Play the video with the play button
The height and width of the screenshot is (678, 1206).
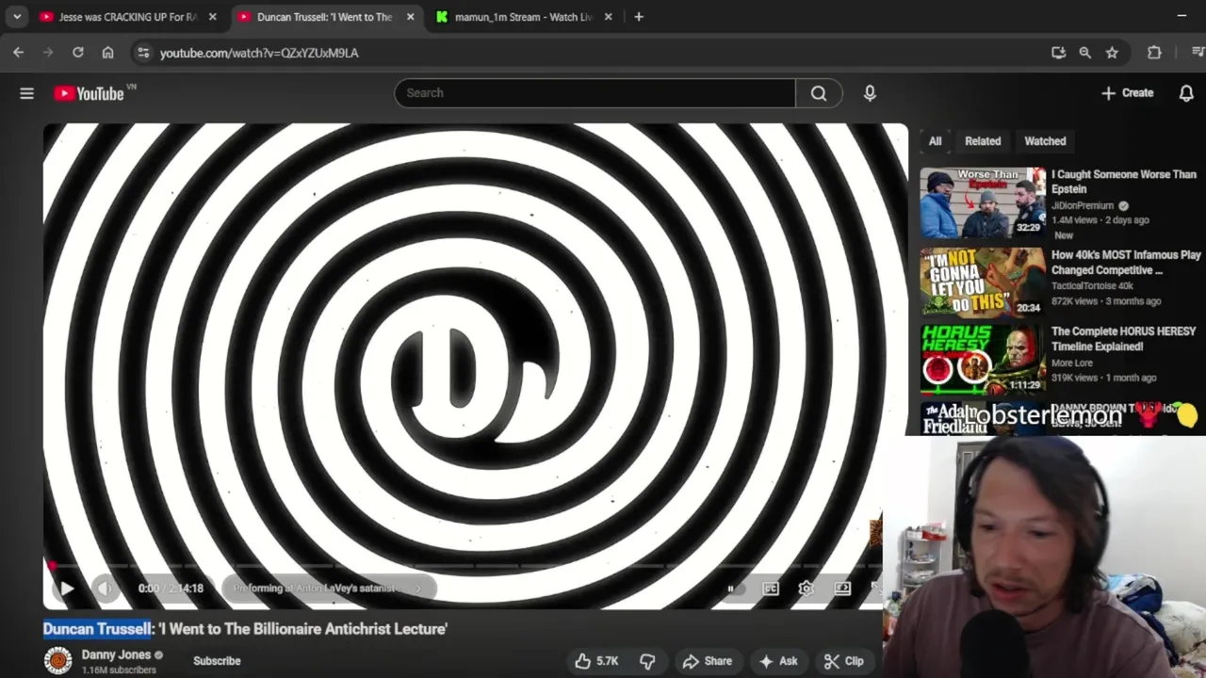[67, 589]
